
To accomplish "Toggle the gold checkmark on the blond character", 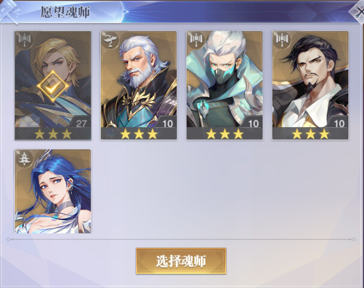I will click(53, 86).
